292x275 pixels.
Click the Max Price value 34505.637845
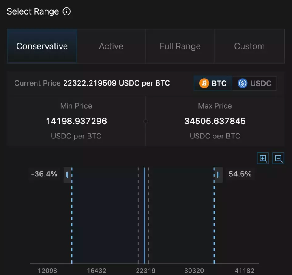215,121
